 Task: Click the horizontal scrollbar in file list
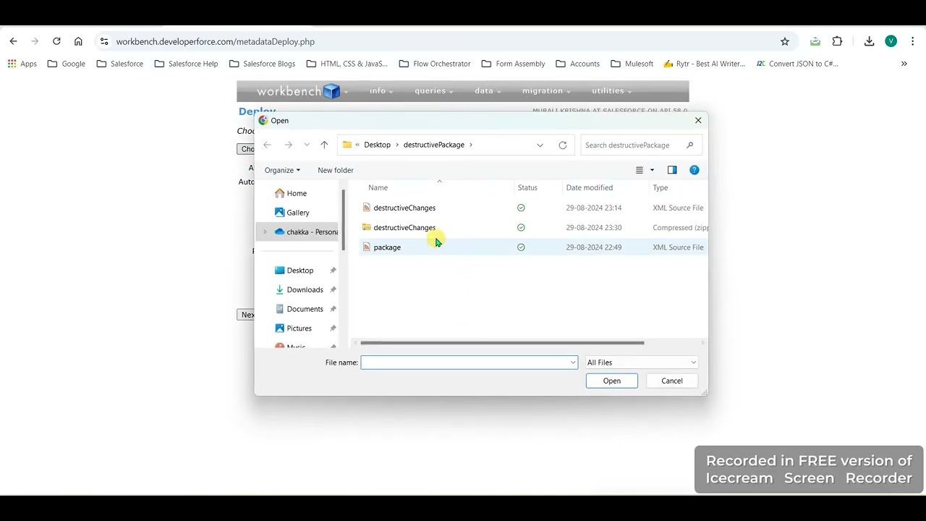tap(502, 343)
